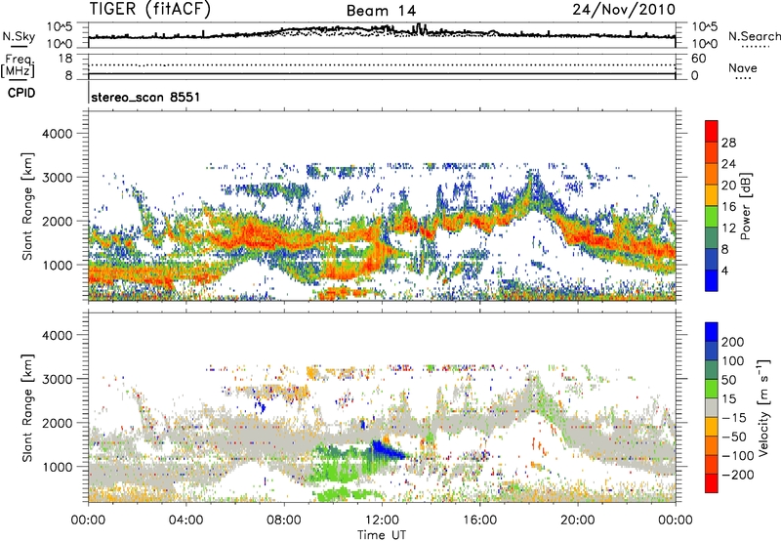Pick the green Velocity segment 15 to 50
Screen dimensions: 781x541
(712, 389)
